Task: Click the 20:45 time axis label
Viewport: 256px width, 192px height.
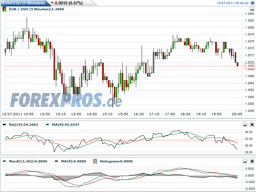Action: 237,114
